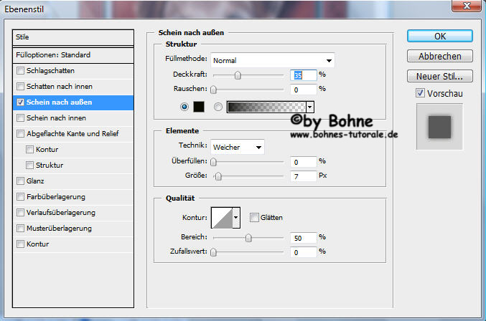
Task: Click the gradient preview bar
Action: (x=266, y=107)
